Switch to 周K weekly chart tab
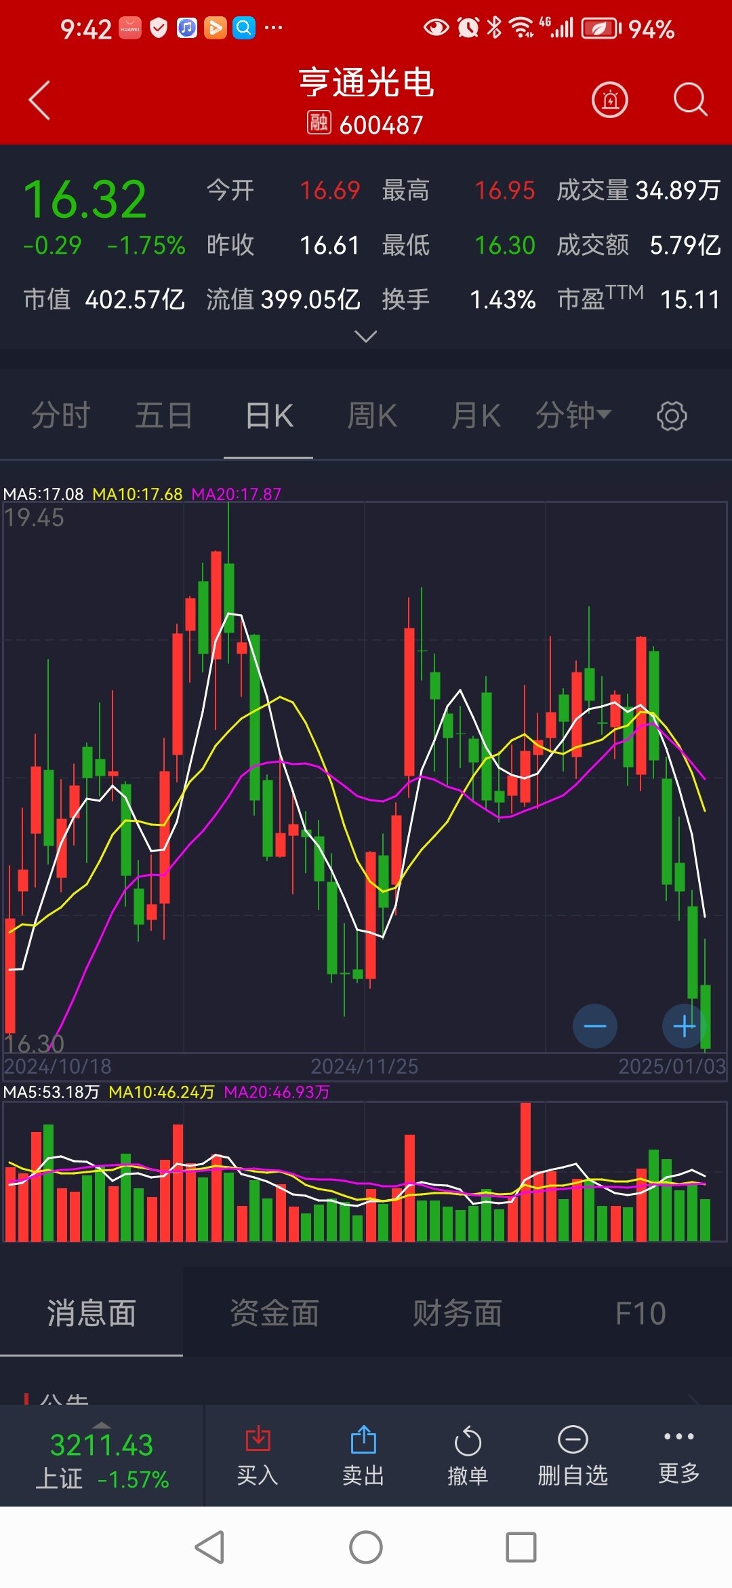Image resolution: width=732 pixels, height=1588 pixels. coord(372,415)
